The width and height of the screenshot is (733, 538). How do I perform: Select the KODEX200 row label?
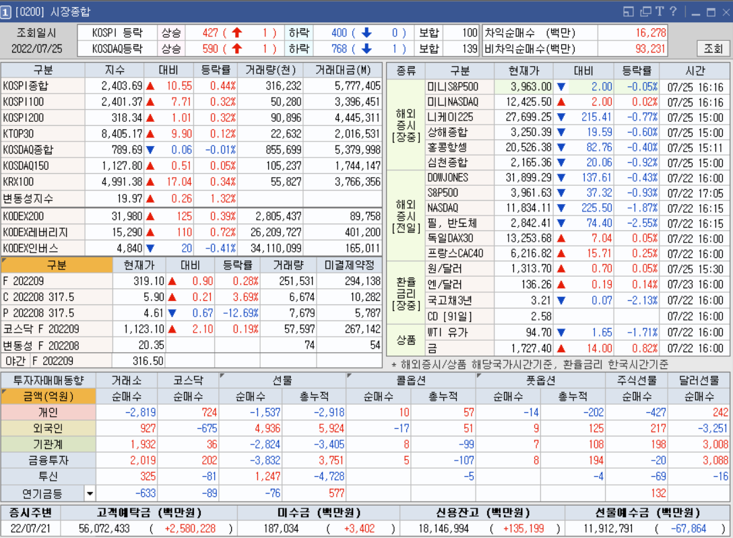(42, 216)
